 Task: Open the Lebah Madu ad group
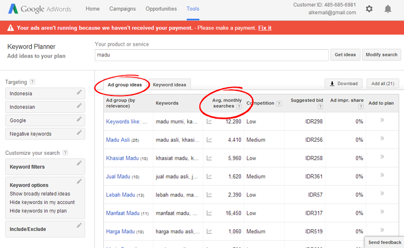[120, 195]
